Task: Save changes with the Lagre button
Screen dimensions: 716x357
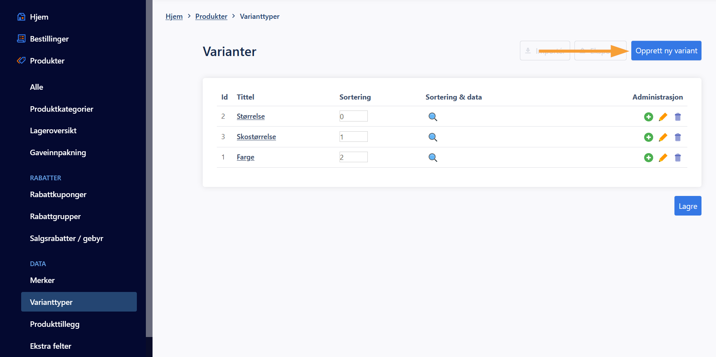Action: [x=687, y=206]
